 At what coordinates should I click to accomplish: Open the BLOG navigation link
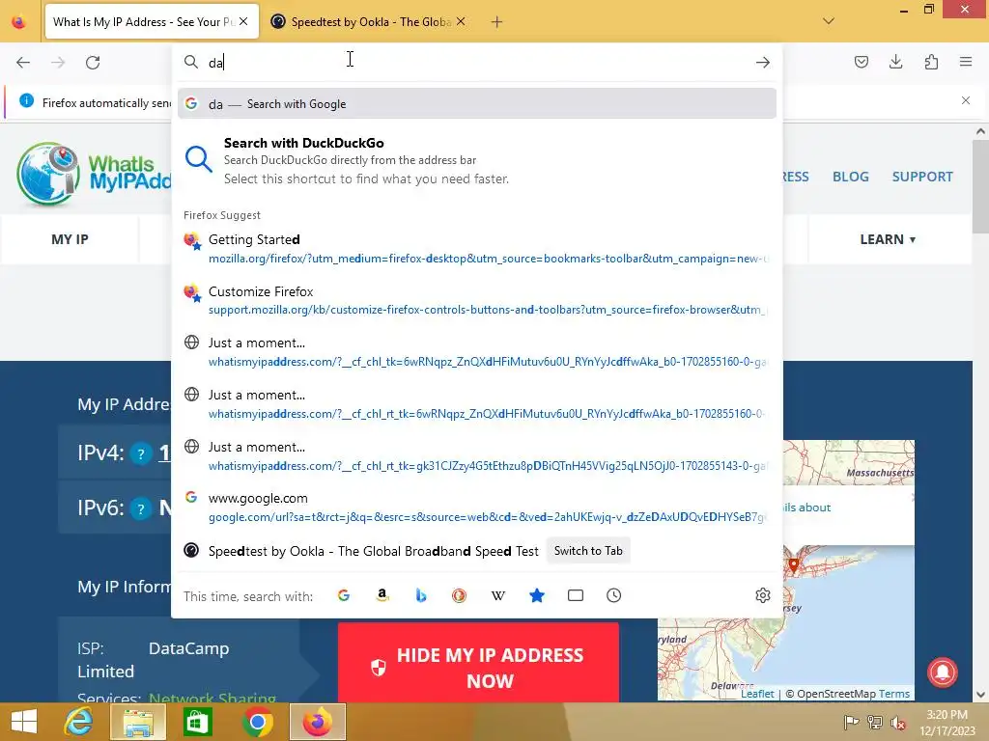850,177
